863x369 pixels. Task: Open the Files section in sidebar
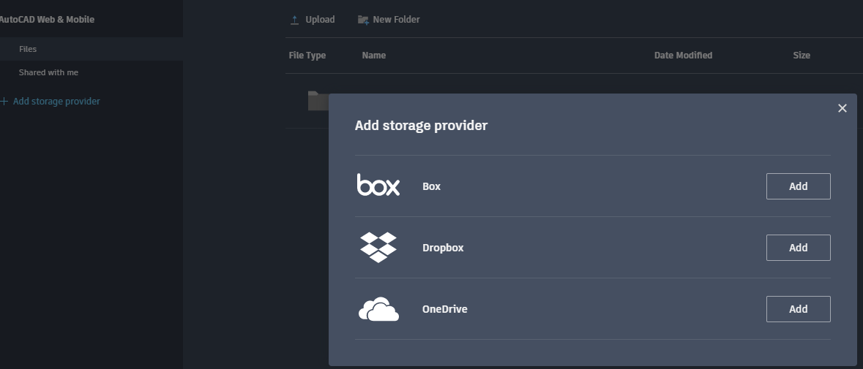click(91, 49)
